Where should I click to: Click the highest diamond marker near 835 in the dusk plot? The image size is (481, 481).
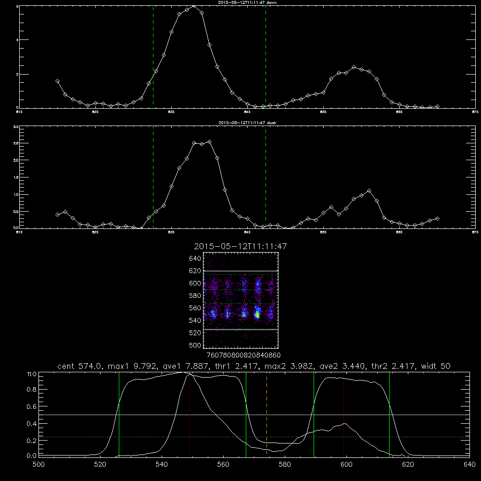click(x=210, y=142)
